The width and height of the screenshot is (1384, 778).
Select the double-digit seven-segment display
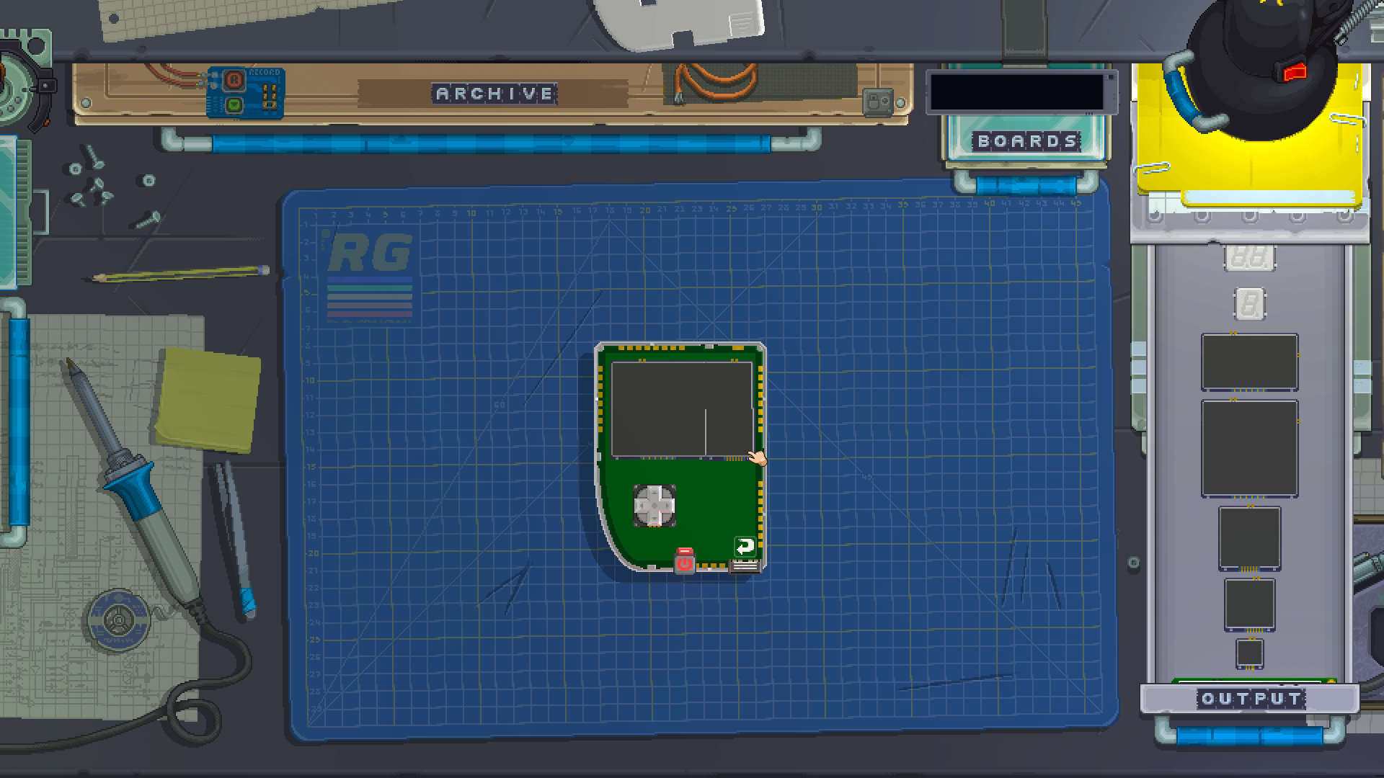(x=1250, y=258)
